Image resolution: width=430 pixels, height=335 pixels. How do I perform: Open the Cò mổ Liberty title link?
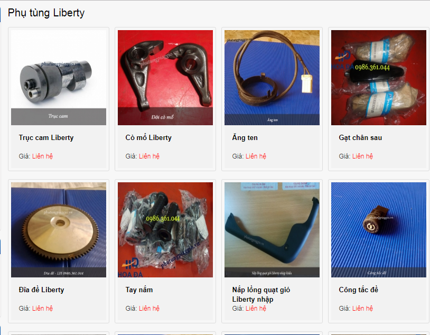click(148, 137)
